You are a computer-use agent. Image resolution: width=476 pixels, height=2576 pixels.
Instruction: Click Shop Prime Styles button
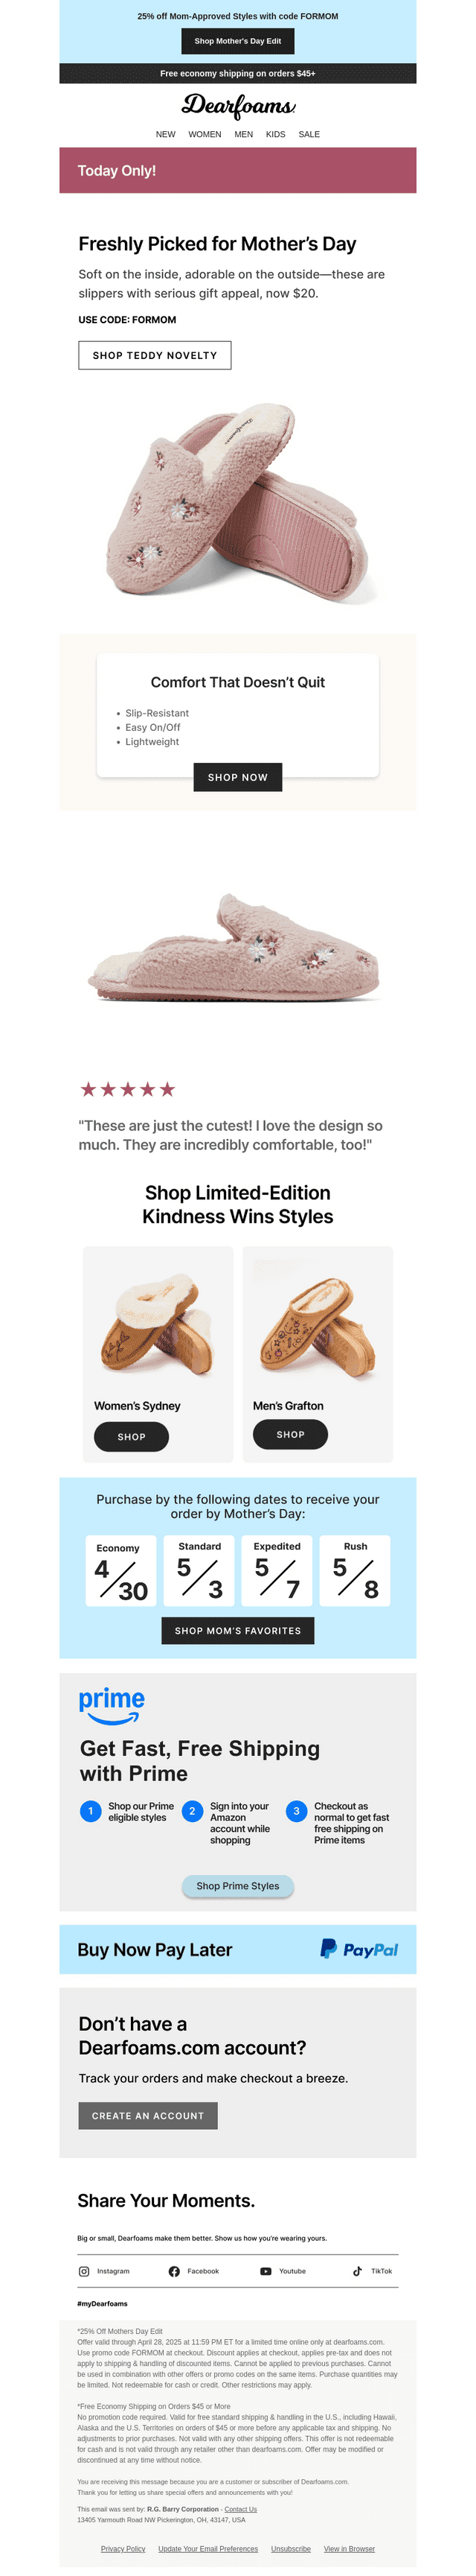click(x=237, y=1886)
